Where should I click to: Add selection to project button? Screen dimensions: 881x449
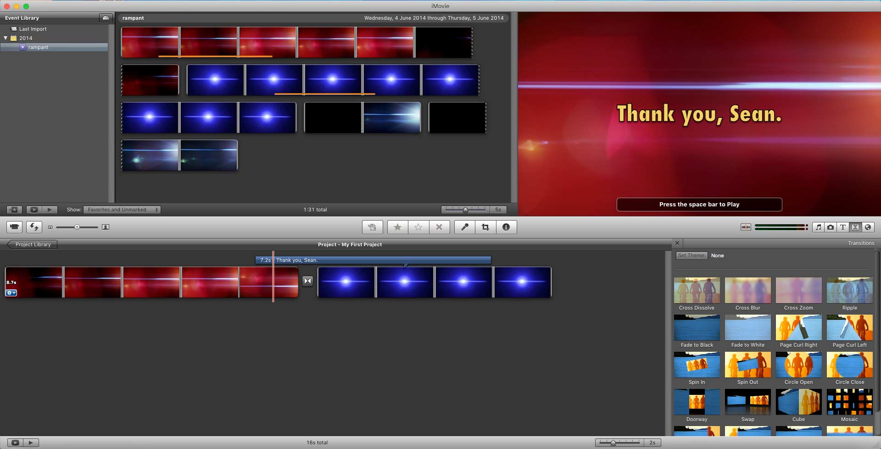click(x=372, y=227)
